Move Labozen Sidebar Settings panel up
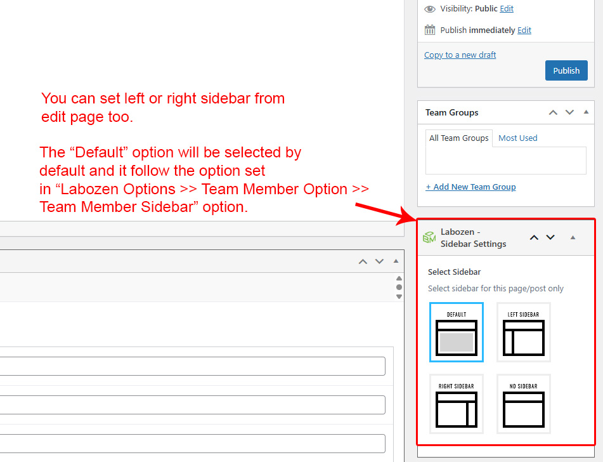The height and width of the screenshot is (462, 603). click(534, 237)
